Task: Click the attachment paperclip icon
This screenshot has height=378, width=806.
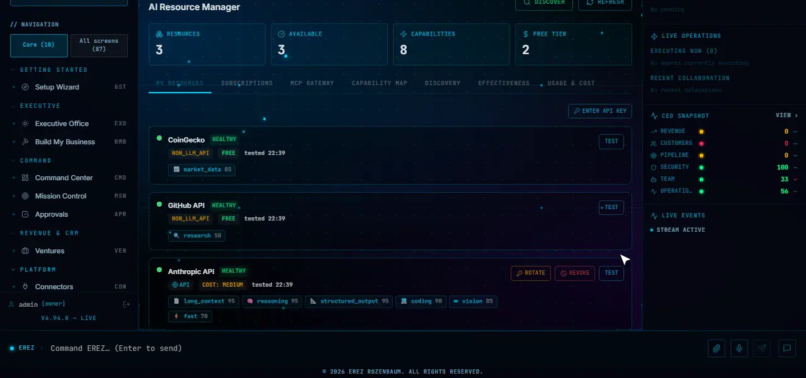Action: click(717, 348)
